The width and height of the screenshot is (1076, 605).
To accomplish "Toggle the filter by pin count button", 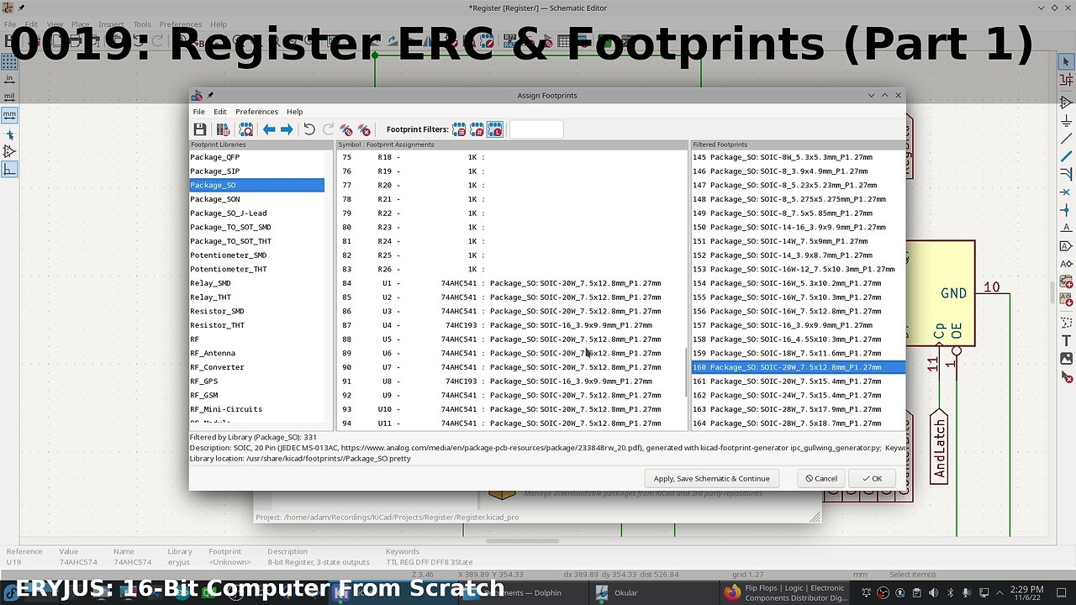I will [x=477, y=129].
